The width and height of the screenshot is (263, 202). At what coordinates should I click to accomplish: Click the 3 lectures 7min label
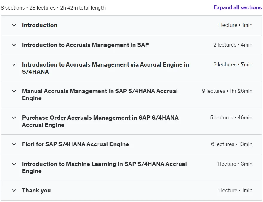click(x=233, y=64)
